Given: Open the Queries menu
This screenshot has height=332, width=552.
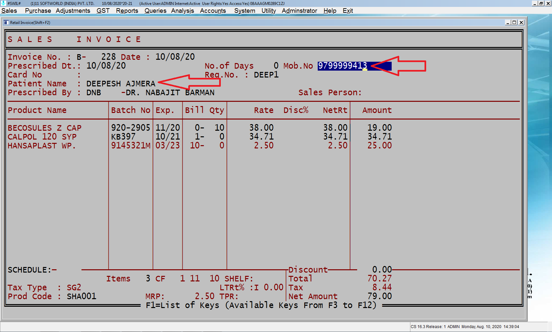Looking at the screenshot, I should (155, 11).
